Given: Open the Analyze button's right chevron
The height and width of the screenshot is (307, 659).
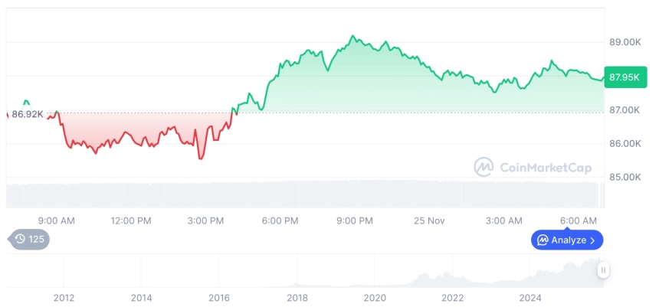Looking at the screenshot, I should point(593,240).
